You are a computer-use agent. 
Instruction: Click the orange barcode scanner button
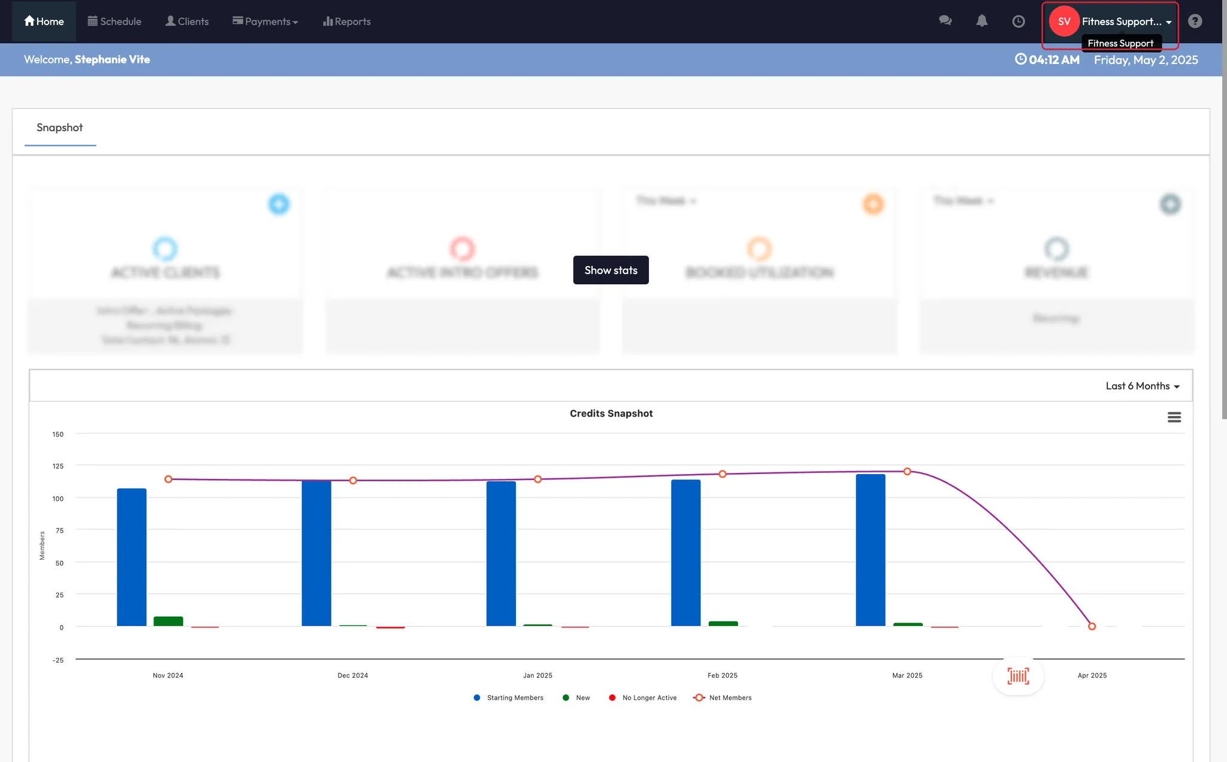1018,676
